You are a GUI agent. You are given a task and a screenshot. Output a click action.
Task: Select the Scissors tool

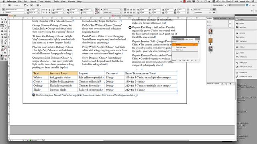pos(2,34)
